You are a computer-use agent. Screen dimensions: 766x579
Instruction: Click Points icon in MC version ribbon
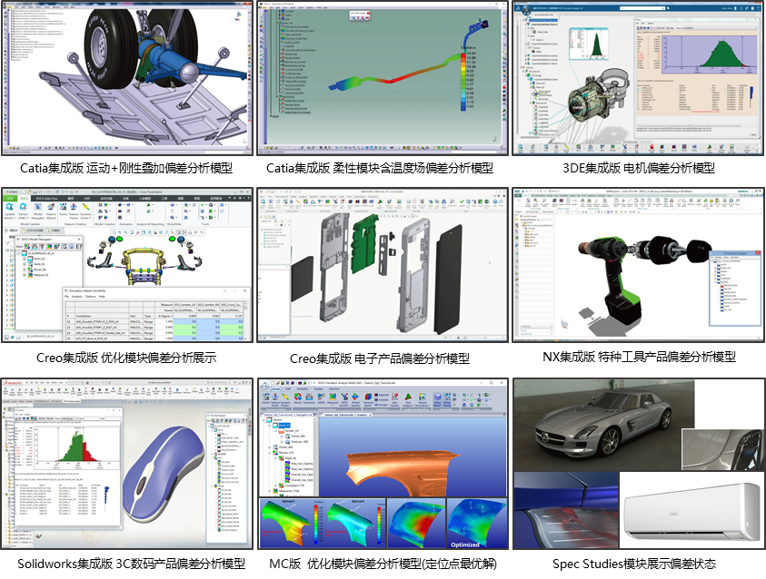pos(265,398)
